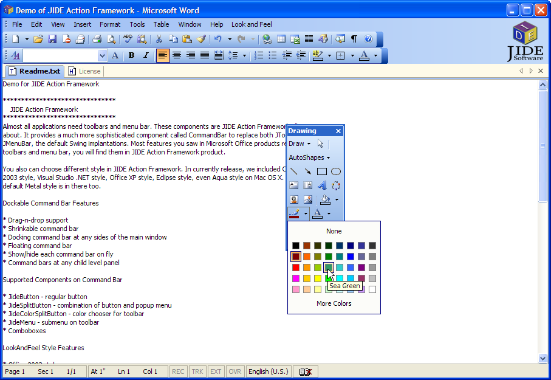Paste from the clipboard icon
Image resolution: width=551 pixels, height=380 pixels.
187,39
